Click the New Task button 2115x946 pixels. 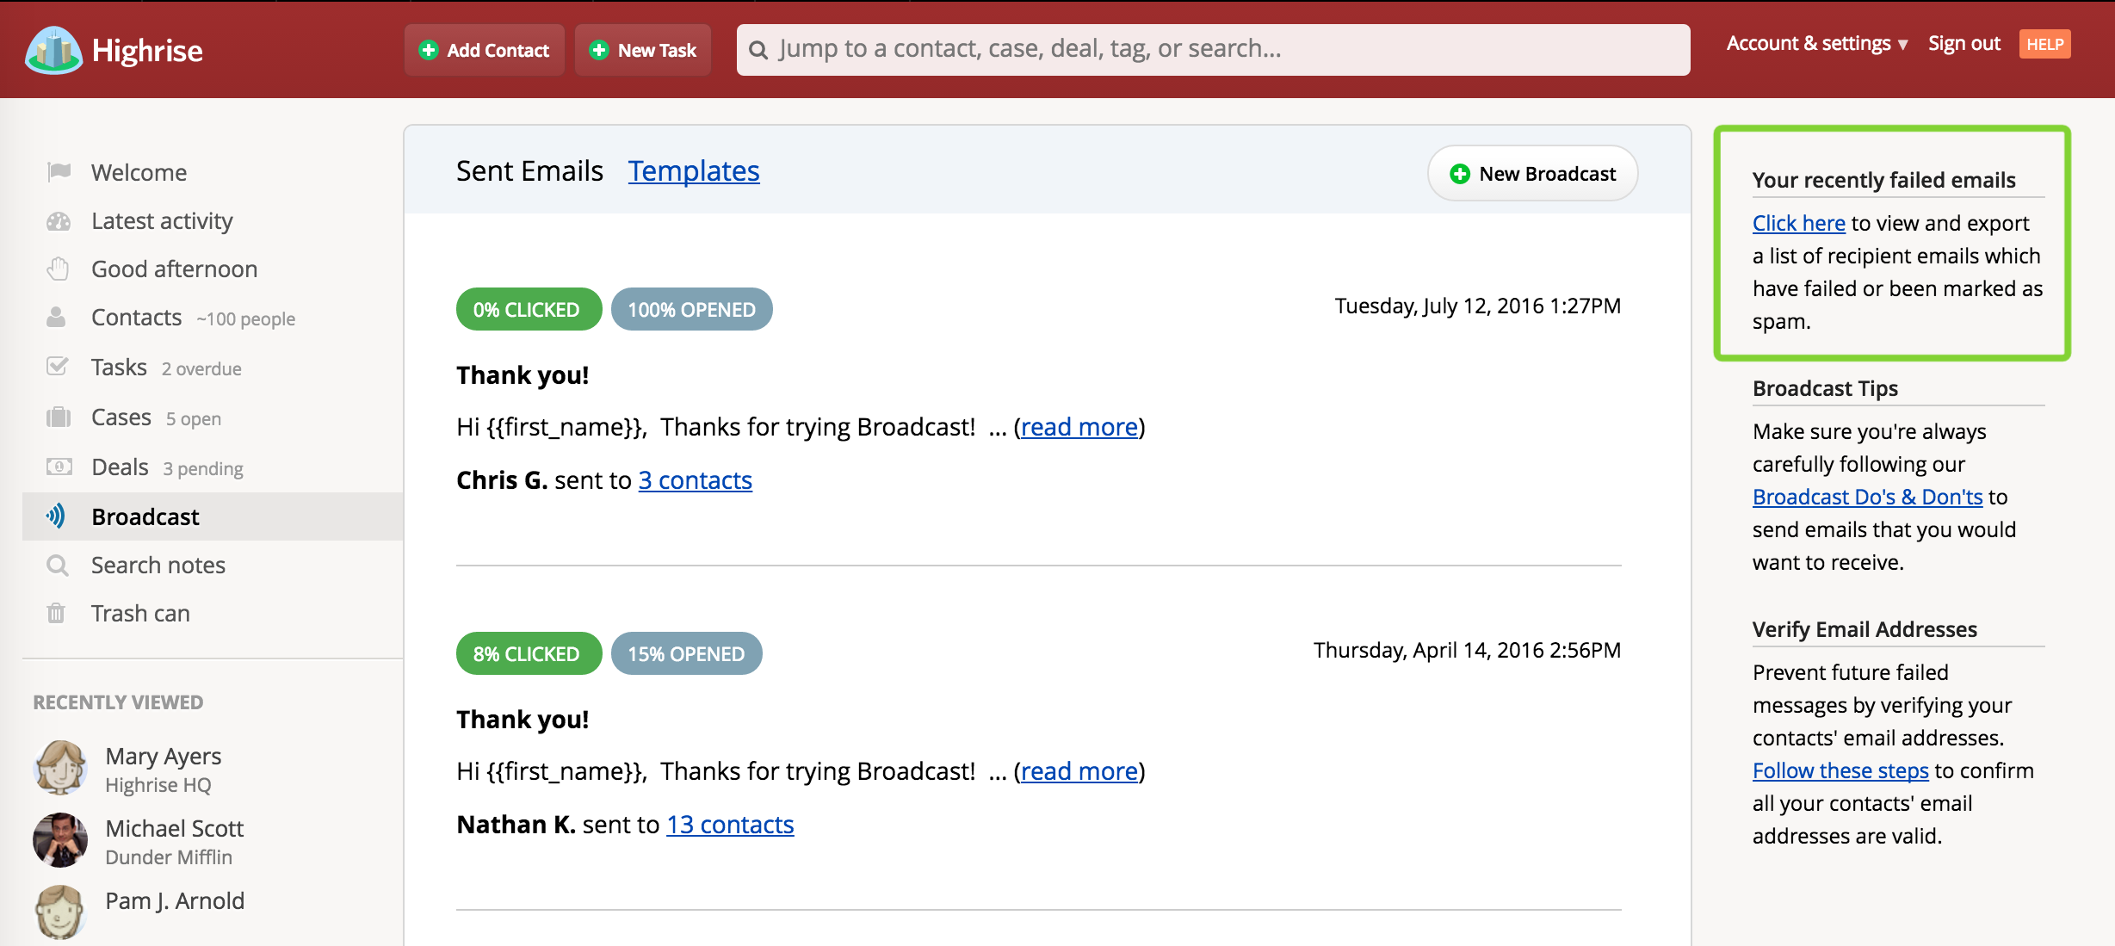[x=643, y=50]
